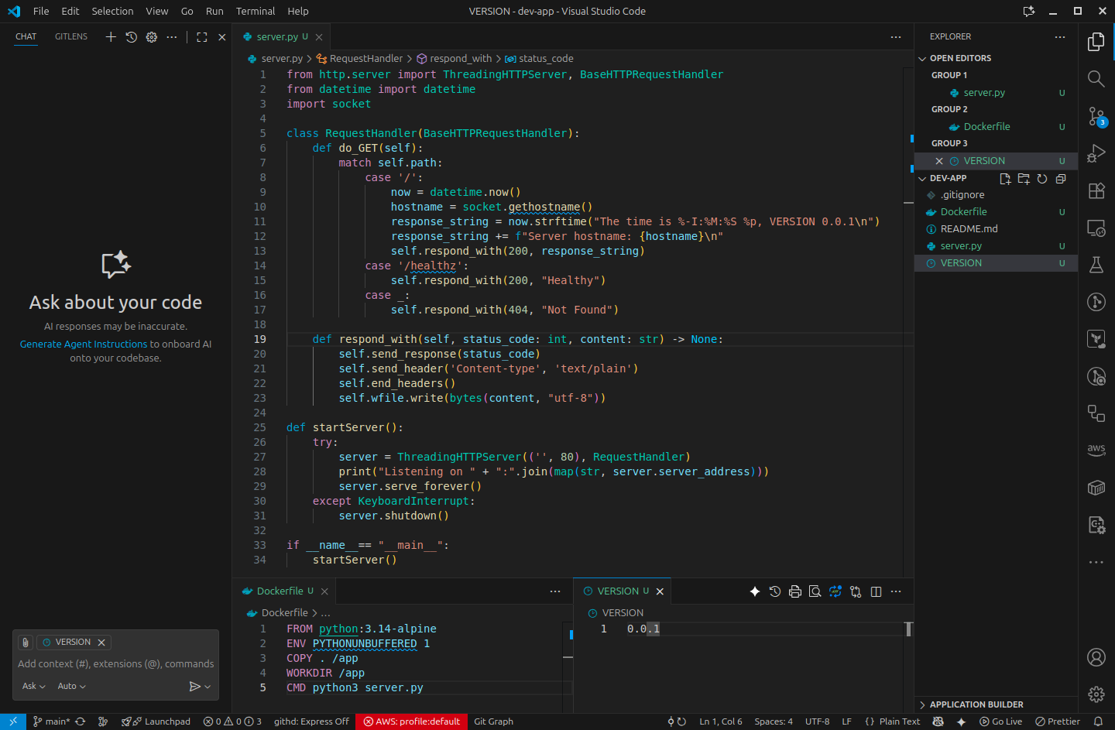Click Spaces: 4 indentation setting
This screenshot has width=1115, height=730.
click(774, 721)
